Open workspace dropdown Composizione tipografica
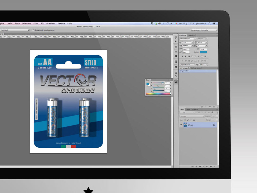The height and width of the screenshot is (193, 257). coord(204,30)
